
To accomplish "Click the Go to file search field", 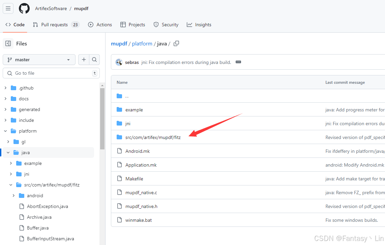I will [x=51, y=73].
